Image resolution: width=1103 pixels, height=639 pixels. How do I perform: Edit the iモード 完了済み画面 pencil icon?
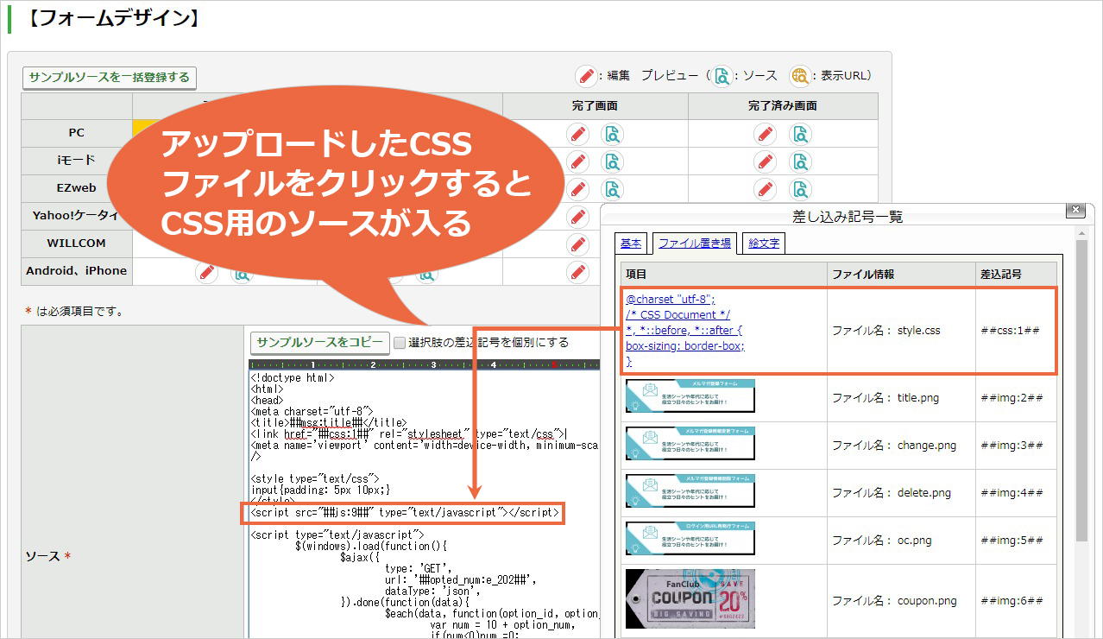(x=765, y=161)
